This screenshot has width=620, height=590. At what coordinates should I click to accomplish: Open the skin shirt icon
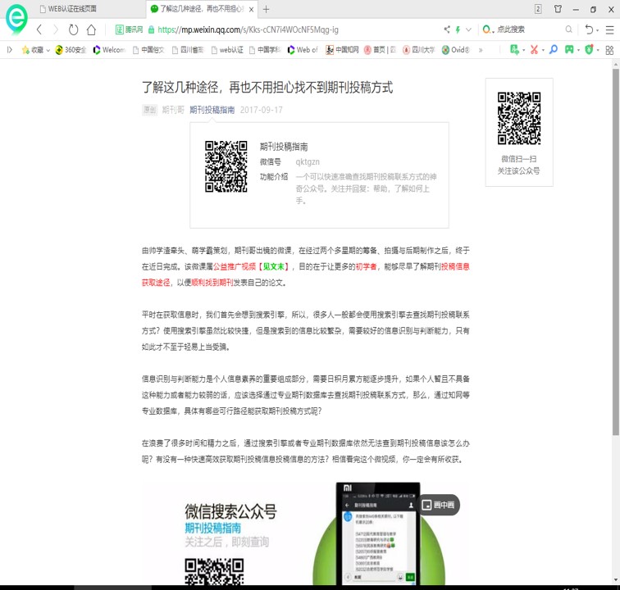click(x=558, y=9)
